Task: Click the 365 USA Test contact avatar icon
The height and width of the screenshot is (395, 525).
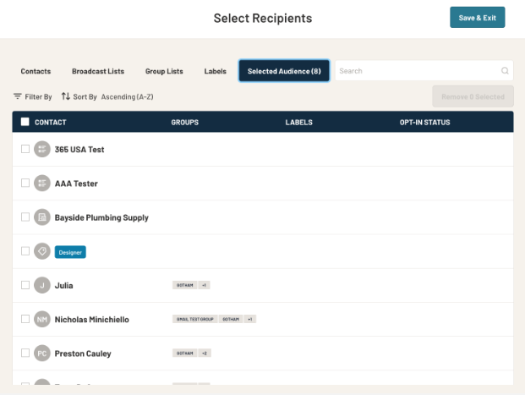Action: (42, 150)
